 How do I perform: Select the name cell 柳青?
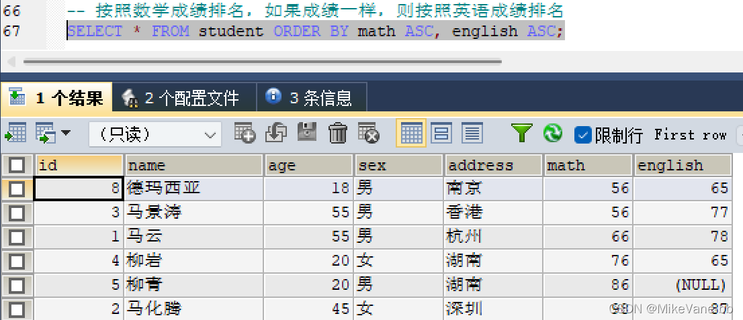tap(193, 285)
